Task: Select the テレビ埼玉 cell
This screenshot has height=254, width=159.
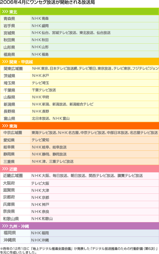Action: click(x=94, y=83)
